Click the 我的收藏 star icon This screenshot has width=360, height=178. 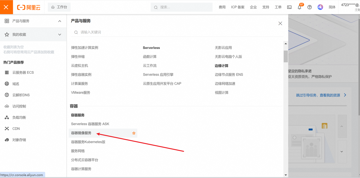point(7,35)
